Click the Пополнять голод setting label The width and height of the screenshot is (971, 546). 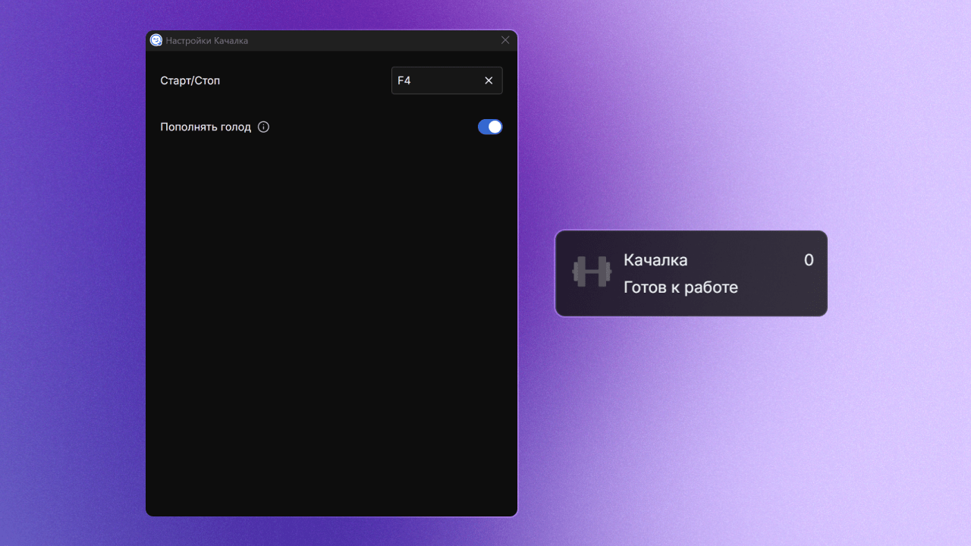206,127
